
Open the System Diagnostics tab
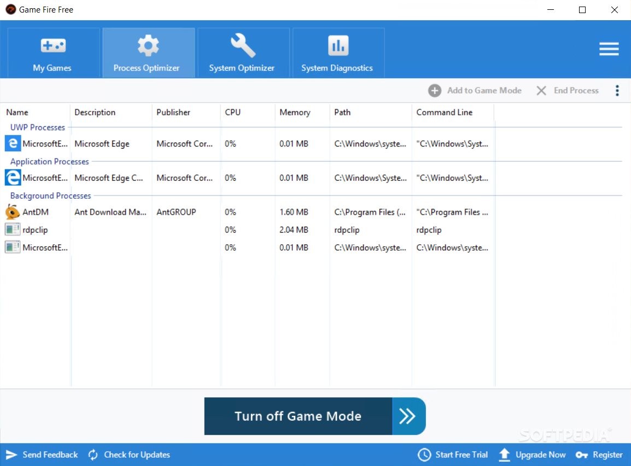[338, 52]
